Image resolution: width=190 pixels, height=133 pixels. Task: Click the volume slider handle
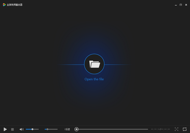click(32, 129)
